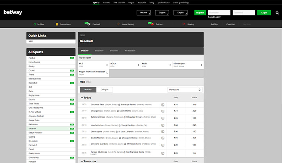
Task: Open the MiLB USA top league arrow
Action: (x=170, y=65)
